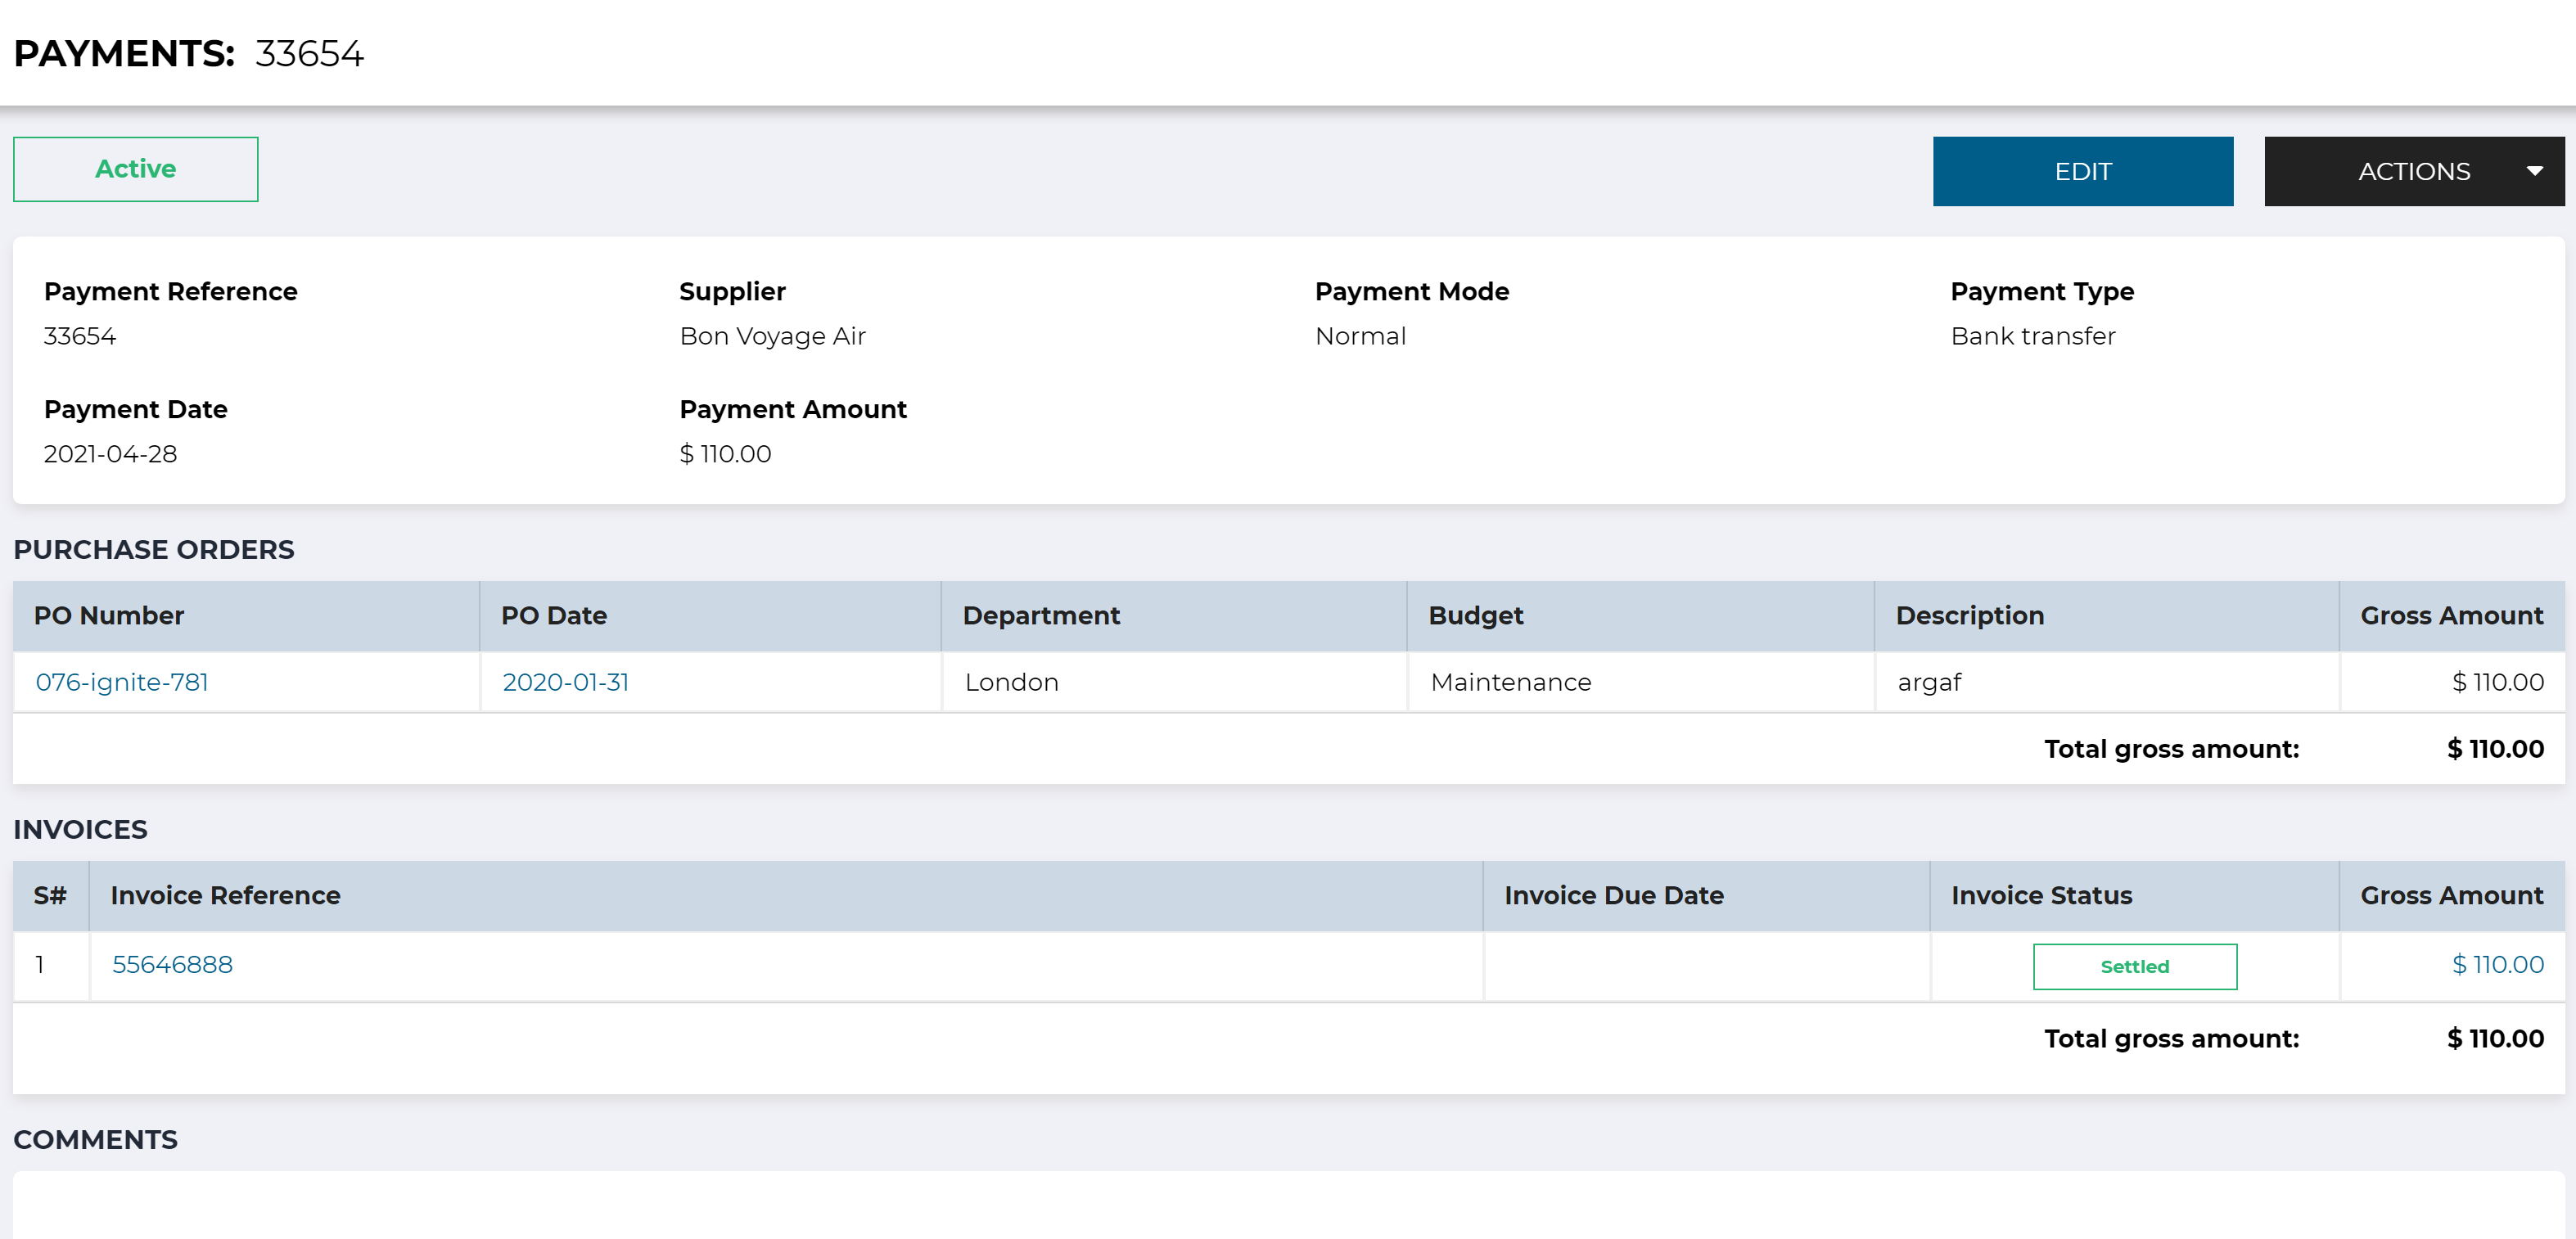The height and width of the screenshot is (1239, 2576).
Task: Open purchase order 076-ignite-781
Action: [x=122, y=682]
